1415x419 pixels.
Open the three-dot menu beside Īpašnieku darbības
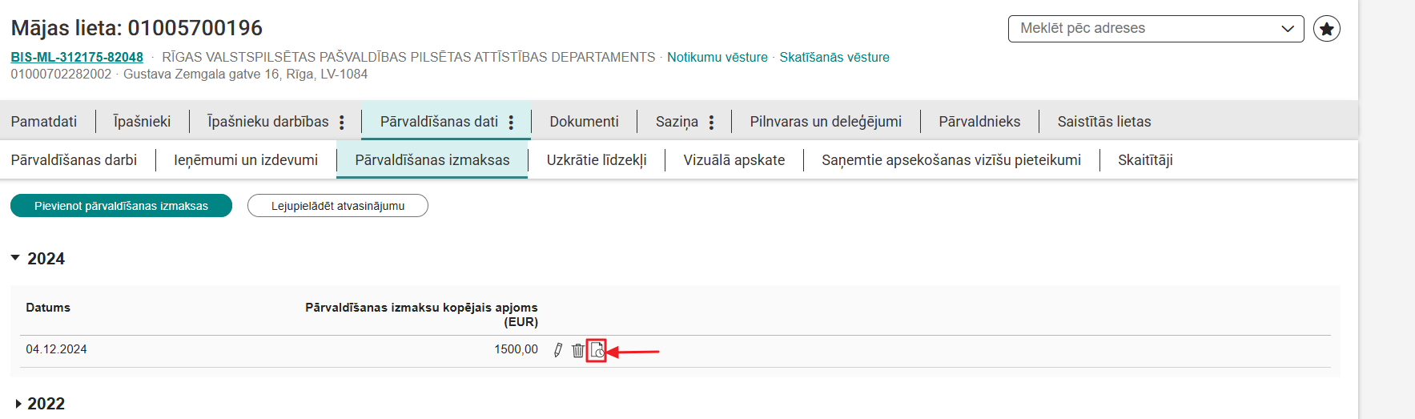click(x=342, y=122)
